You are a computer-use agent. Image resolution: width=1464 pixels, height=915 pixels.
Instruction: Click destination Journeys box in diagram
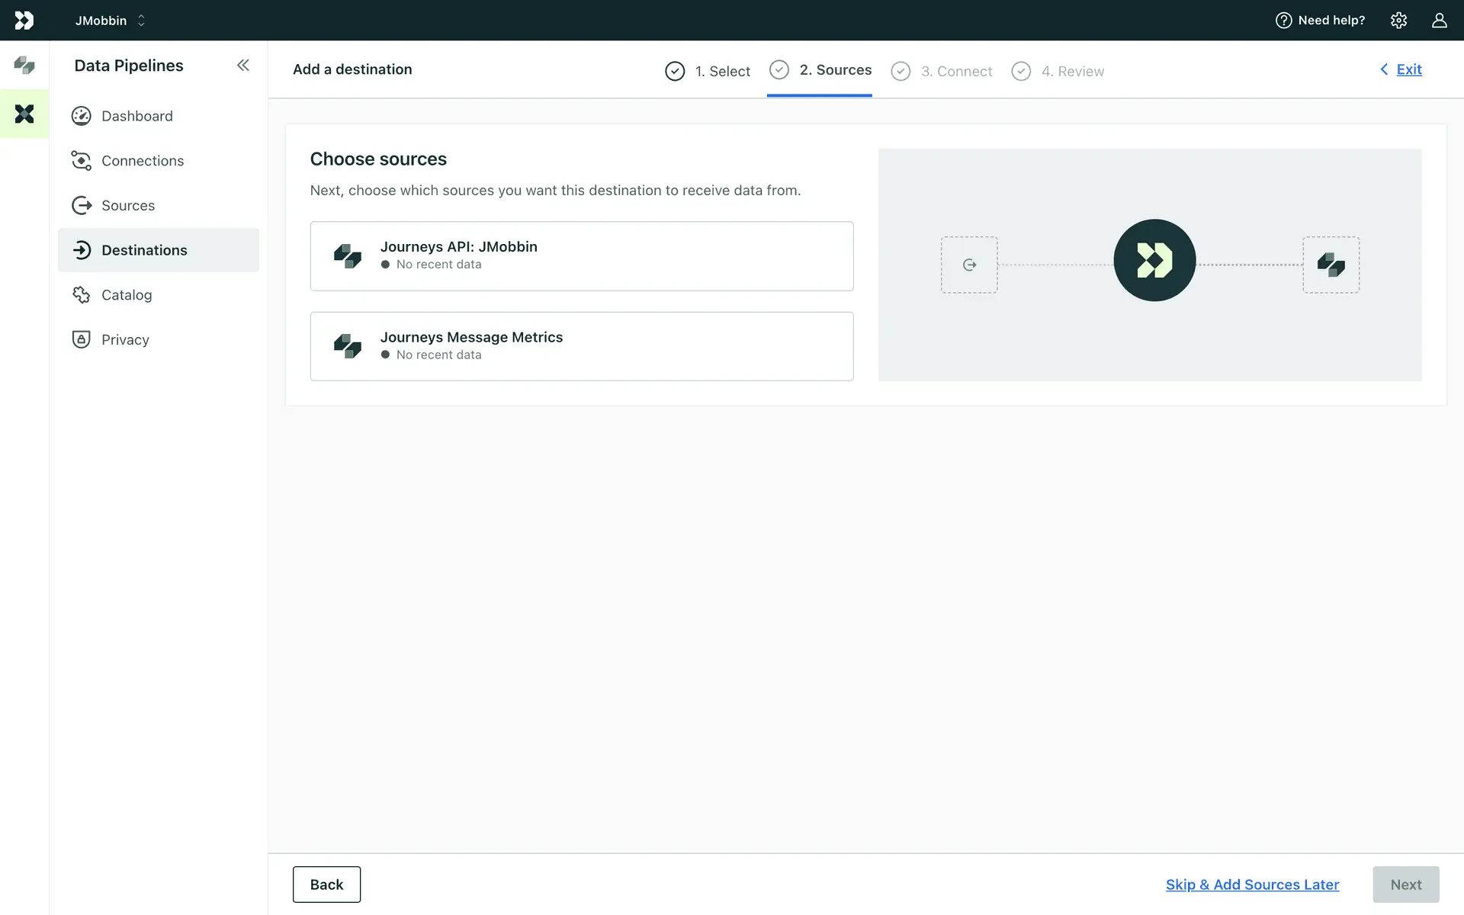tap(1331, 265)
